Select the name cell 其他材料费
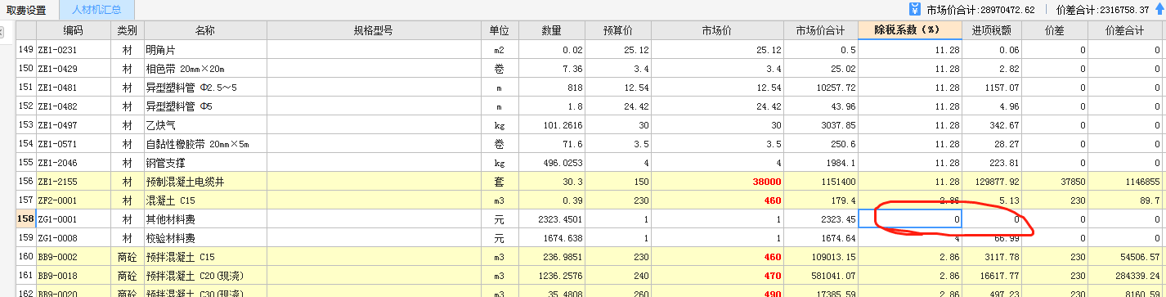Screen dimensions: 1166x297 tap(205, 219)
